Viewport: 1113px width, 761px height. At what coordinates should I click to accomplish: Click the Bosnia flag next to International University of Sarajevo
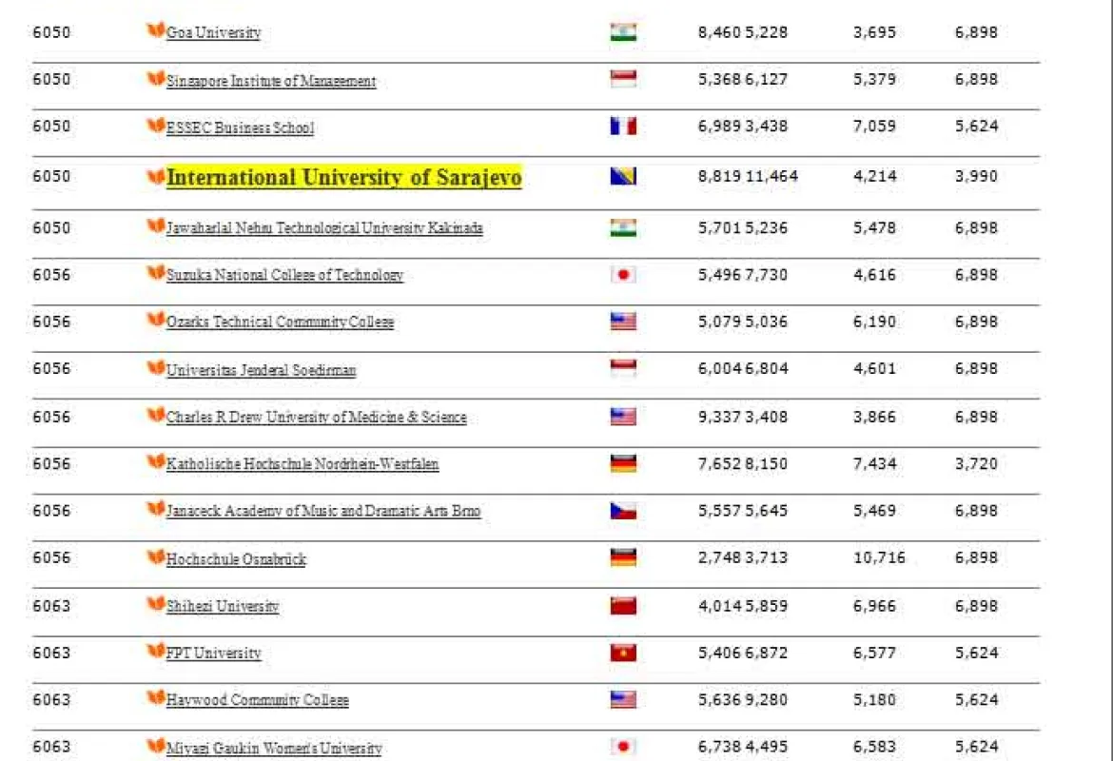[622, 176]
